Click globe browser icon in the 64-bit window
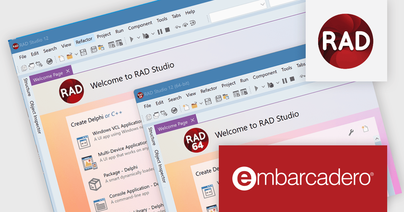 pyautogui.click(x=174, y=110)
